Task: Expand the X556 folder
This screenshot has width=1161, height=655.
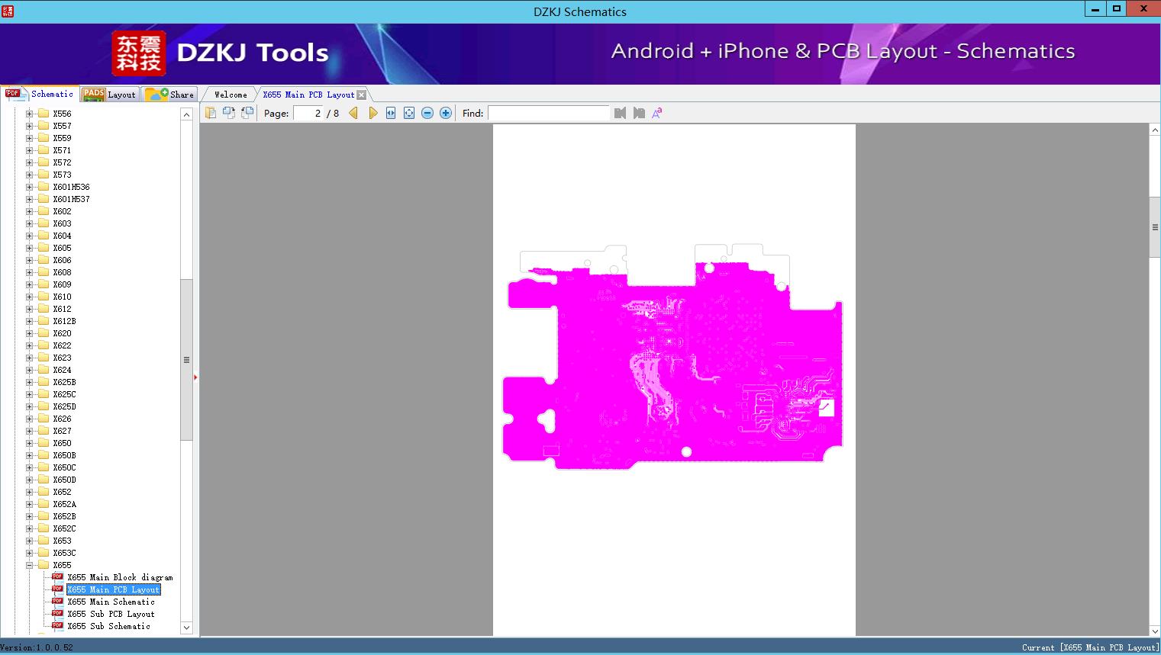Action: pos(29,114)
